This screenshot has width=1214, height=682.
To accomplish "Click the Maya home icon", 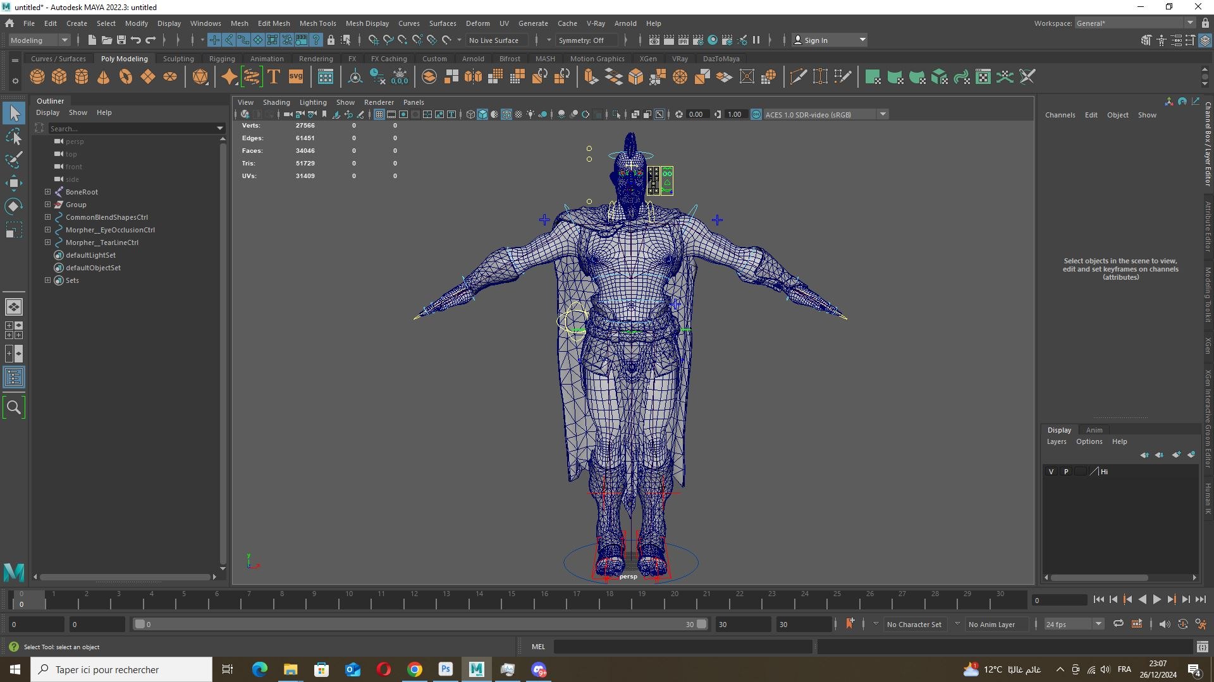I will tap(9, 23).
